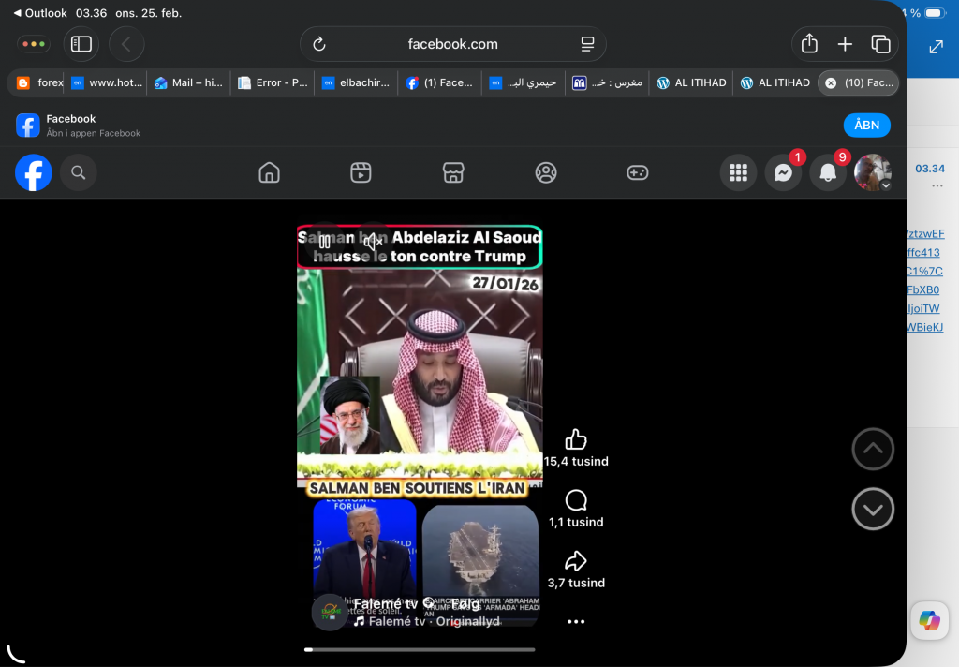This screenshot has height=667, width=959.
Task: Like the reel with thumbs-up icon
Action: pos(576,439)
